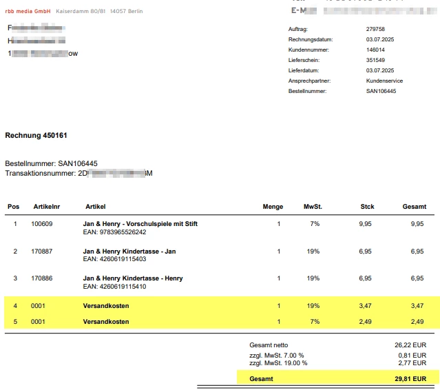Select item Jan & Henry - Vorschulspiele mit Stift
The height and width of the screenshot is (390, 440).
tap(140, 224)
